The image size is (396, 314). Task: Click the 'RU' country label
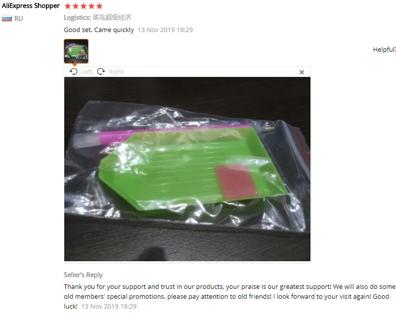[x=18, y=18]
